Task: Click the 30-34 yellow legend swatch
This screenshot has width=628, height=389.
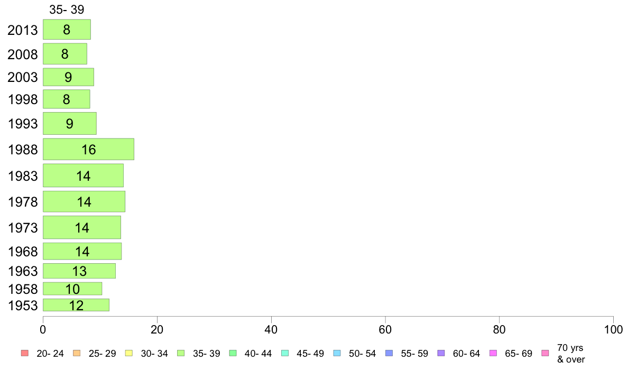Action: pyautogui.click(x=128, y=353)
